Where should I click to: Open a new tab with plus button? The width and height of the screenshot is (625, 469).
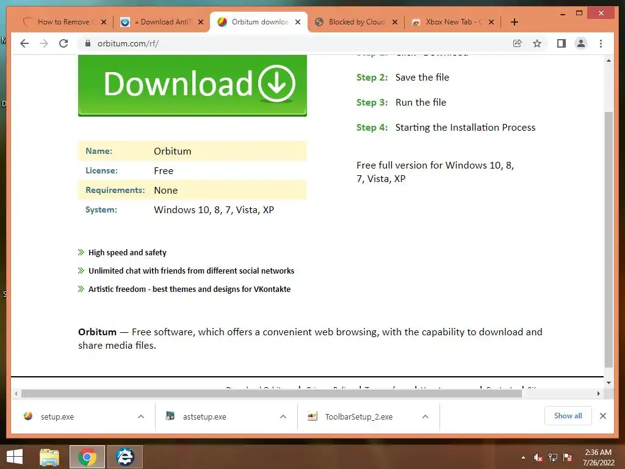click(515, 22)
